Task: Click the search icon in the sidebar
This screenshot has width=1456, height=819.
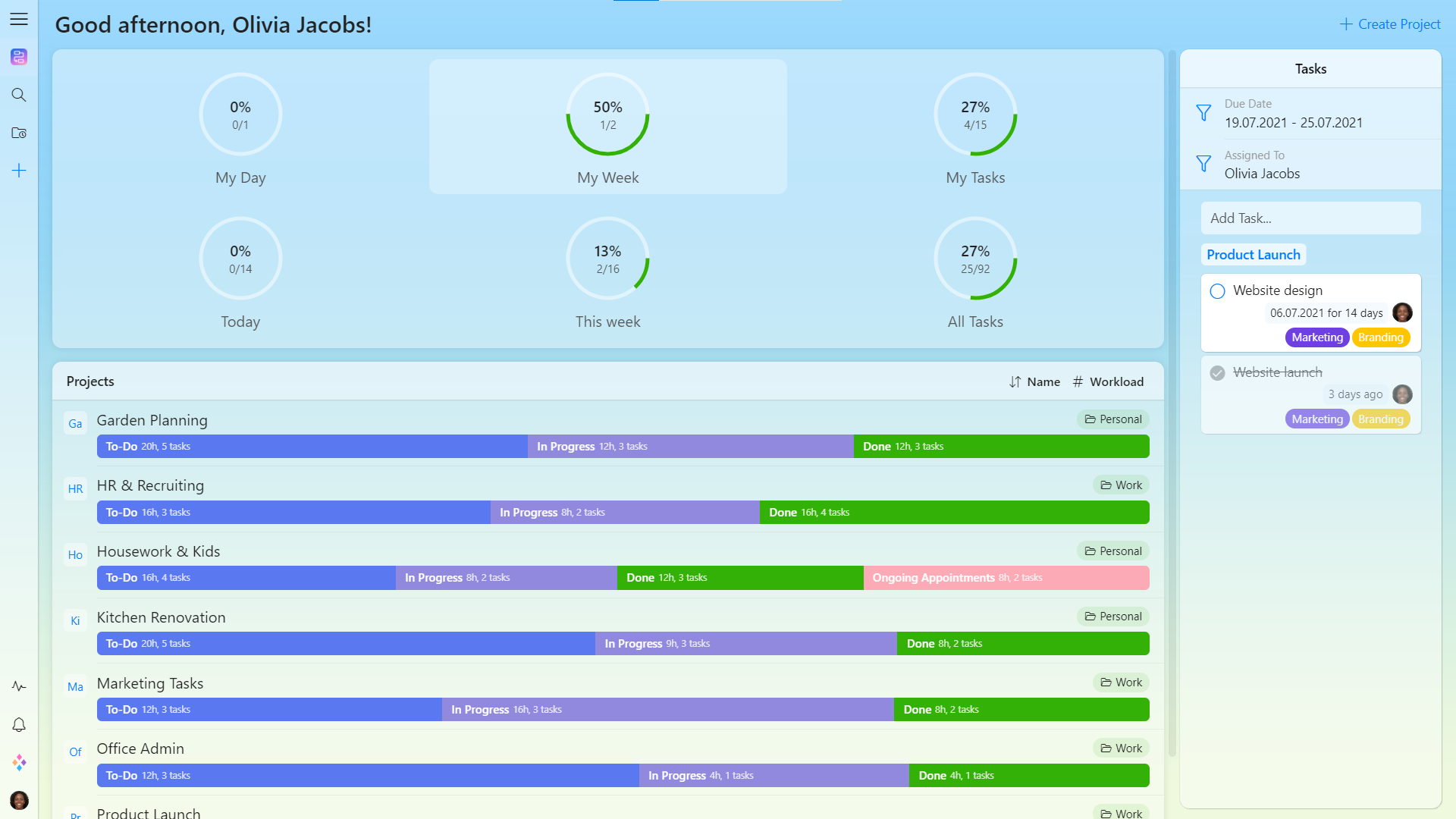Action: point(19,95)
